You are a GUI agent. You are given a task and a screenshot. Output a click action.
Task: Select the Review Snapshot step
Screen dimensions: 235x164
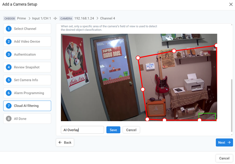pos(27,67)
